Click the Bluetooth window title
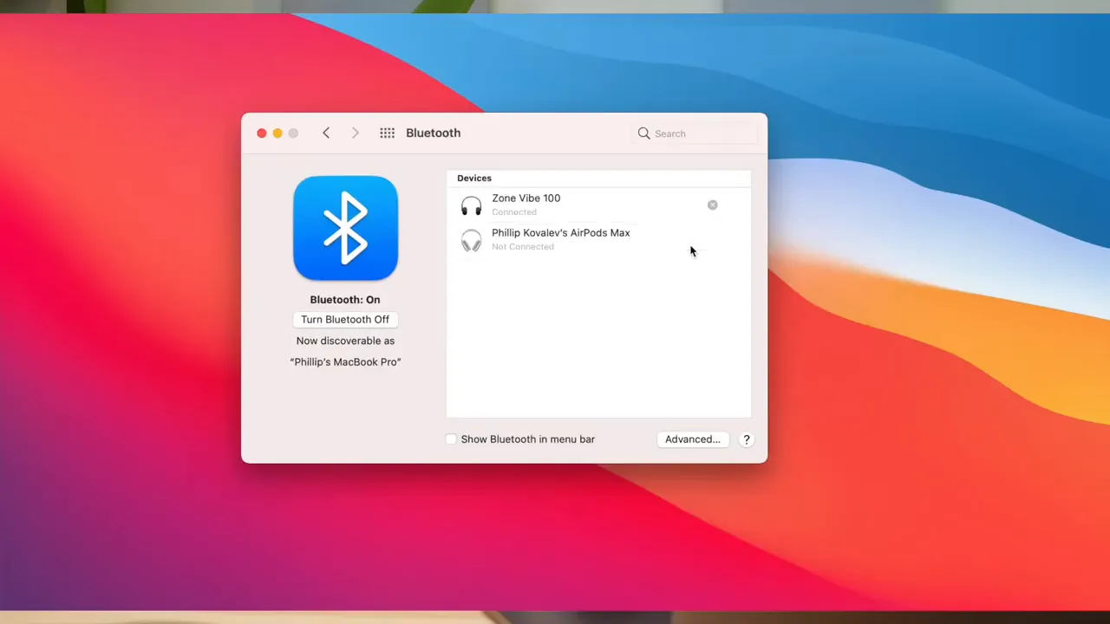 tap(433, 133)
